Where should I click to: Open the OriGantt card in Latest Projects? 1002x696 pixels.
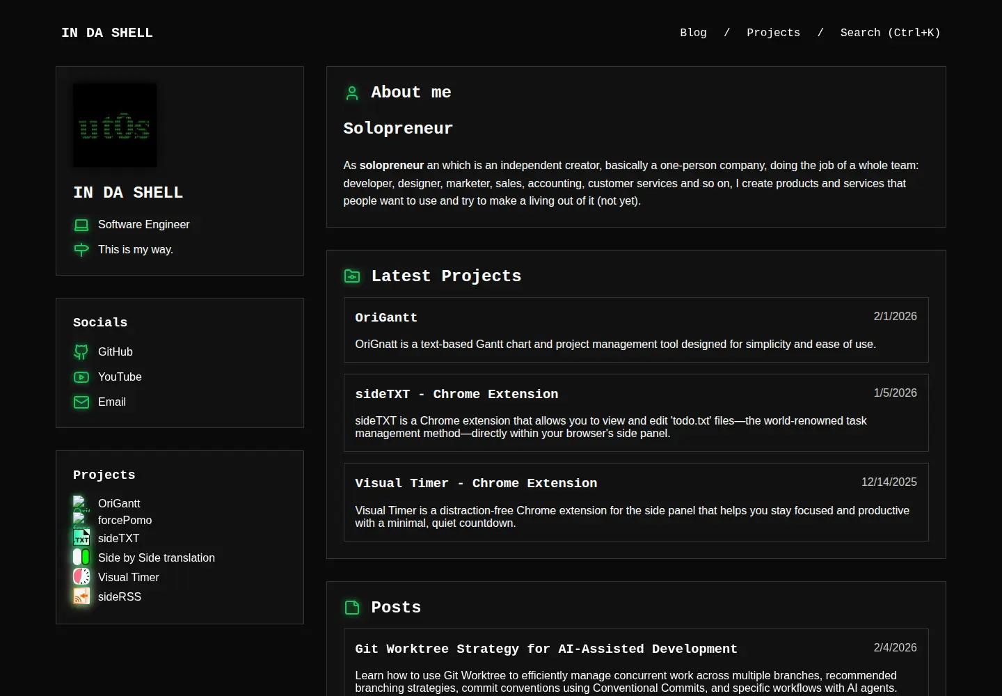(636, 330)
